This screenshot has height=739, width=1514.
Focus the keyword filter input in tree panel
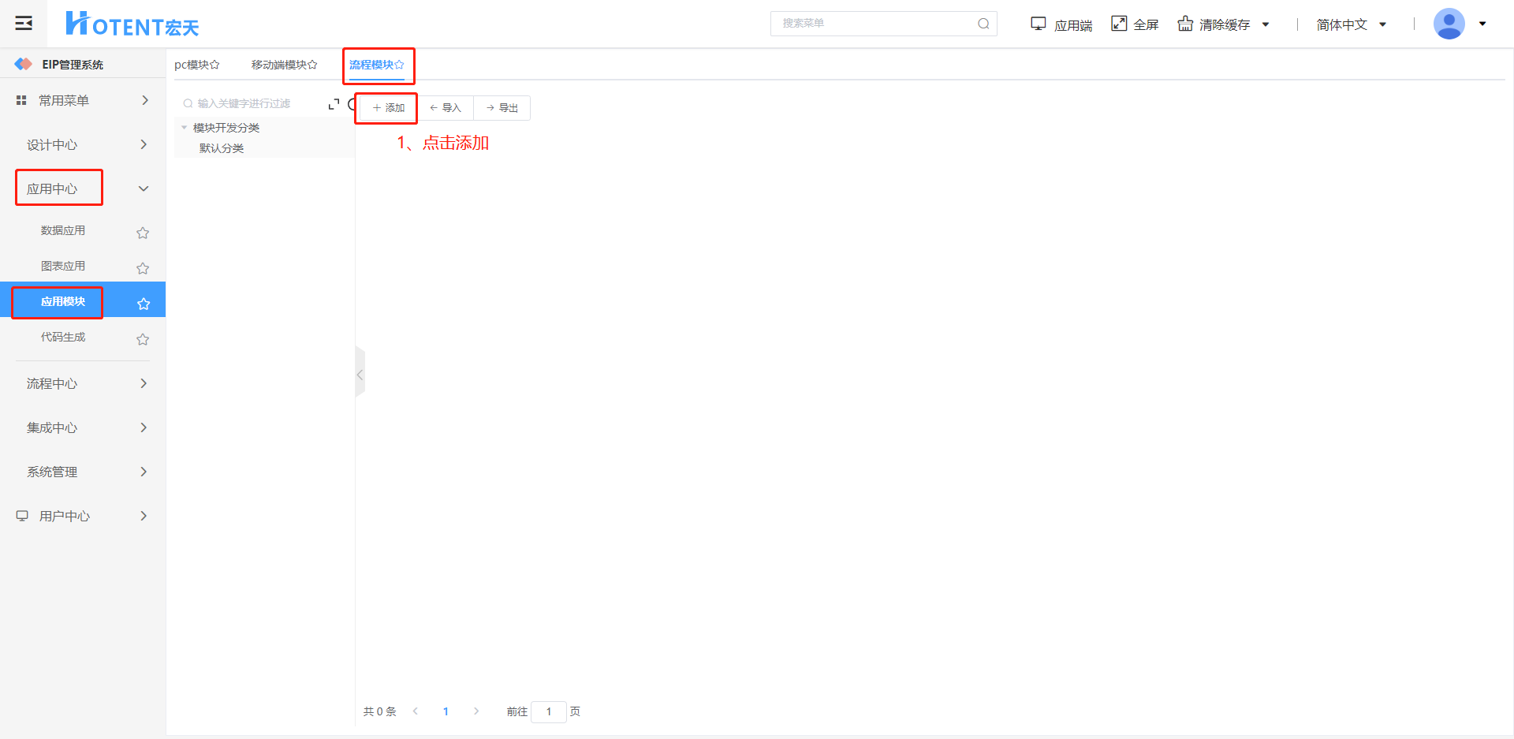[252, 103]
